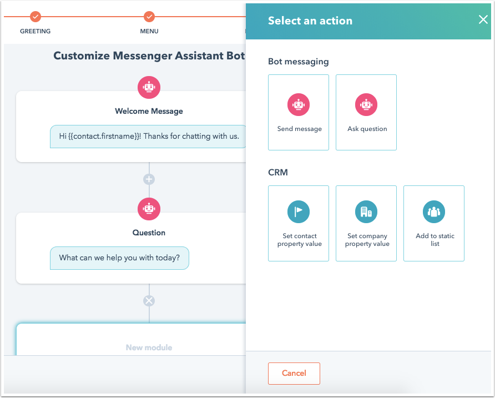Go to the GREETING step
Image resolution: width=495 pixels, height=398 pixels.
36,31
